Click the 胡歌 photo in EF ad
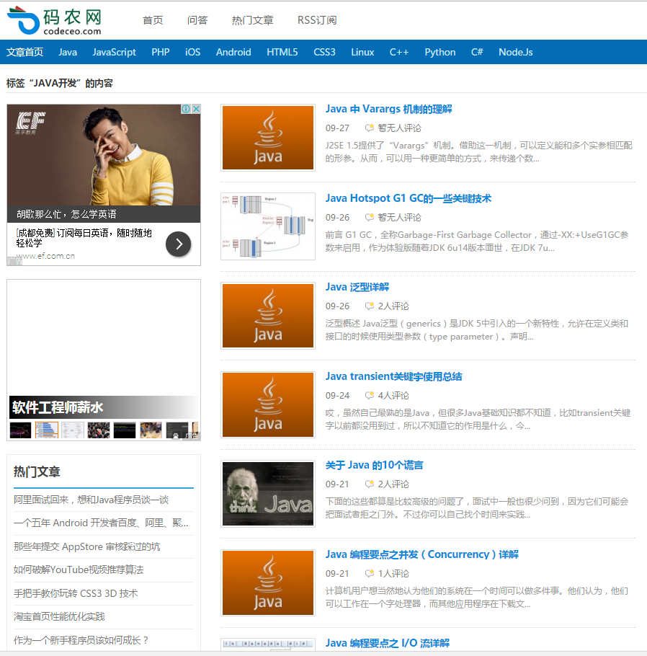The image size is (647, 656). [x=104, y=155]
